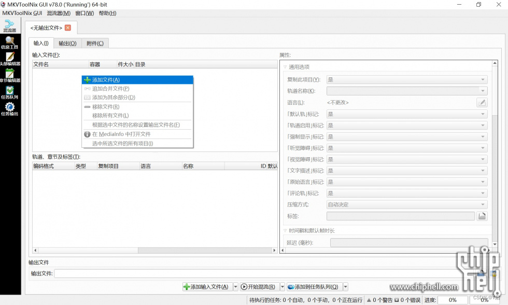Click into the 输出文件 path field
This screenshot has height=305, width=508.
[x=265, y=273]
